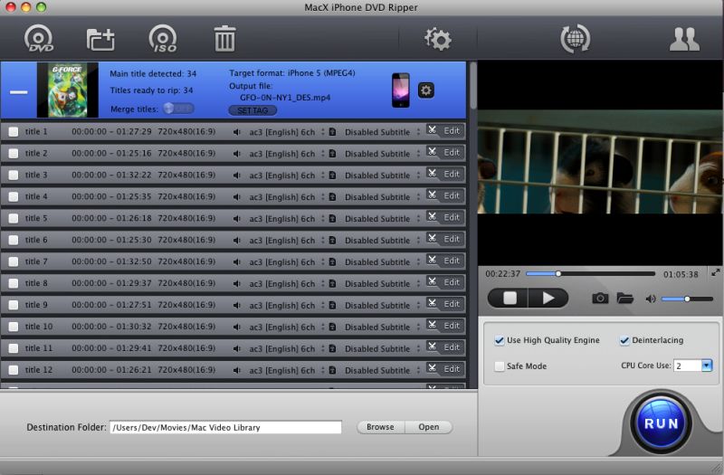Select 'title 5' row text
Image resolution: width=724 pixels, height=475 pixels.
coord(36,218)
